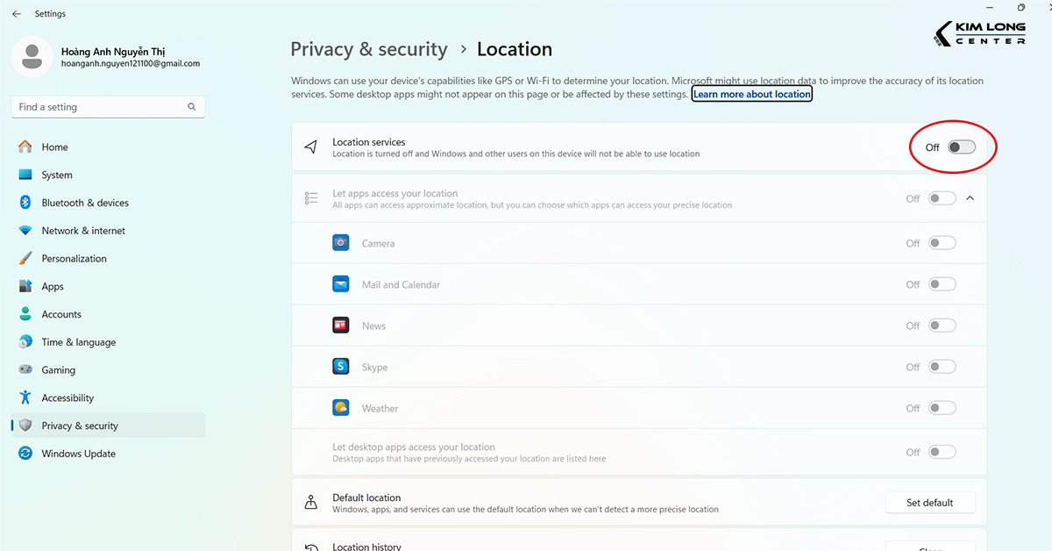
Task: Click the Weather app icon
Action: [x=341, y=408]
